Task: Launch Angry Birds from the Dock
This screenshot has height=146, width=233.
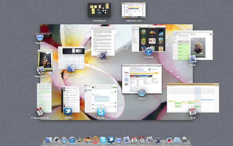Action: [169, 139]
